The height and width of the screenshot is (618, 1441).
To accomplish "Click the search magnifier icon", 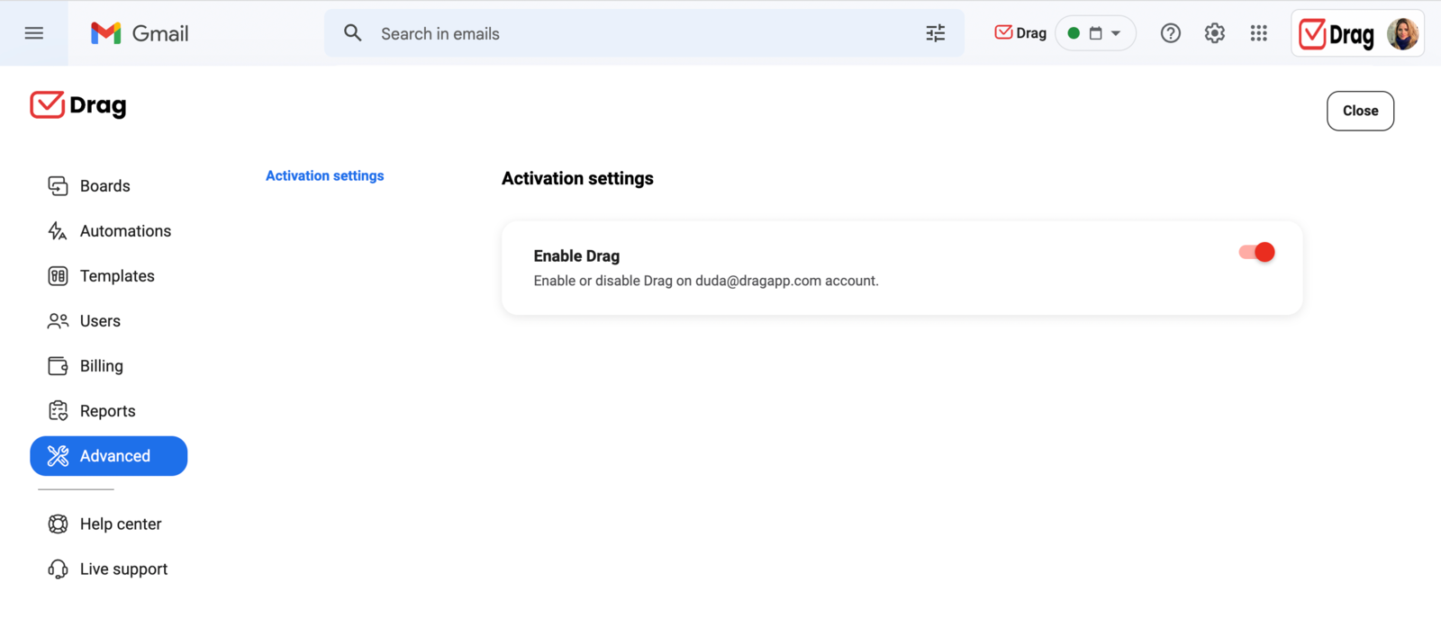I will click(x=353, y=33).
